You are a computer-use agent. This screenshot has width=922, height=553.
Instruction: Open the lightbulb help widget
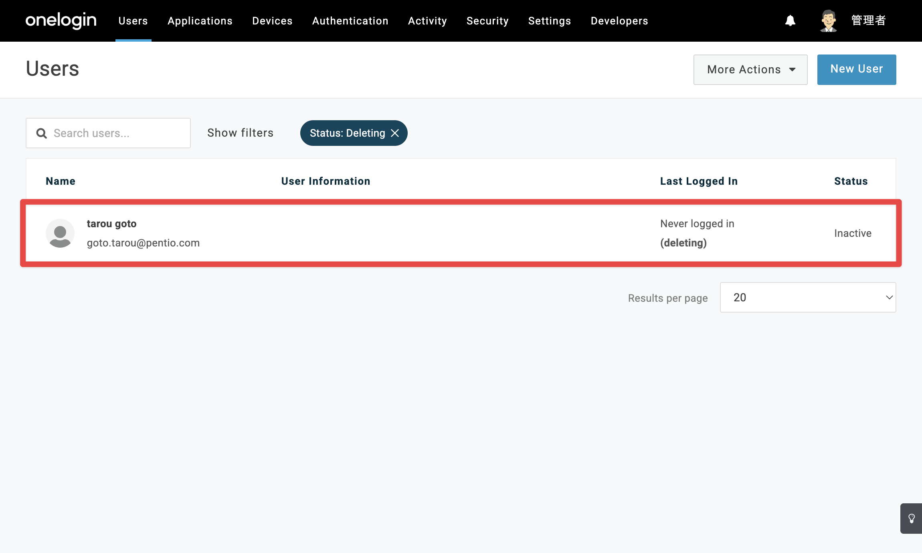(911, 519)
